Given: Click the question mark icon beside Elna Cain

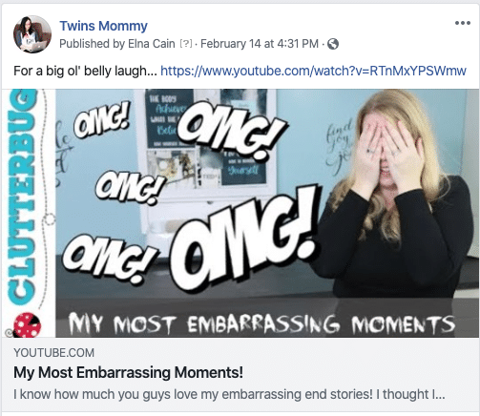Looking at the screenshot, I should 186,44.
